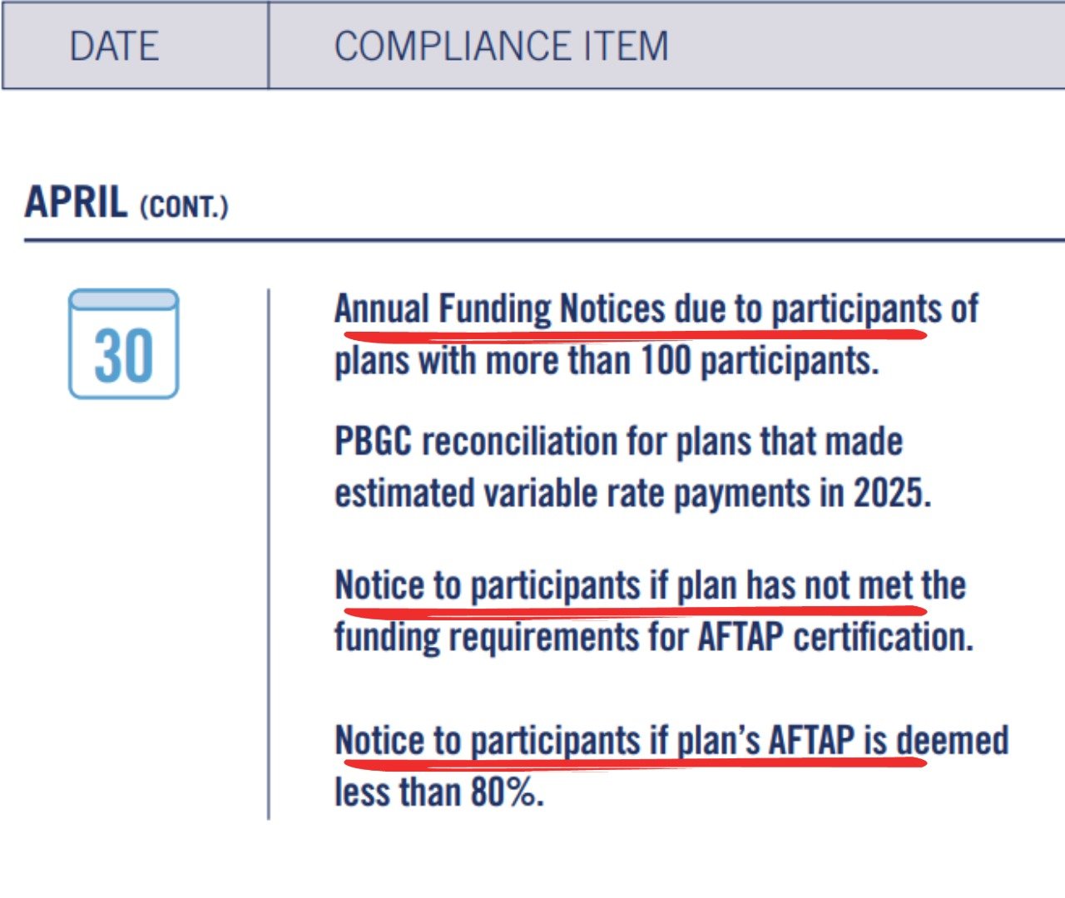Click the APRIL (CONT.) section heading
Screen dimensions: 1065x898
(x=126, y=202)
